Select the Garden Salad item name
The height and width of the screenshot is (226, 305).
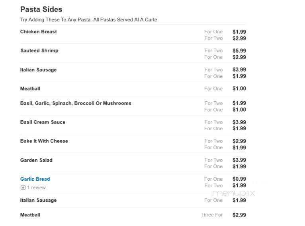[36, 160]
